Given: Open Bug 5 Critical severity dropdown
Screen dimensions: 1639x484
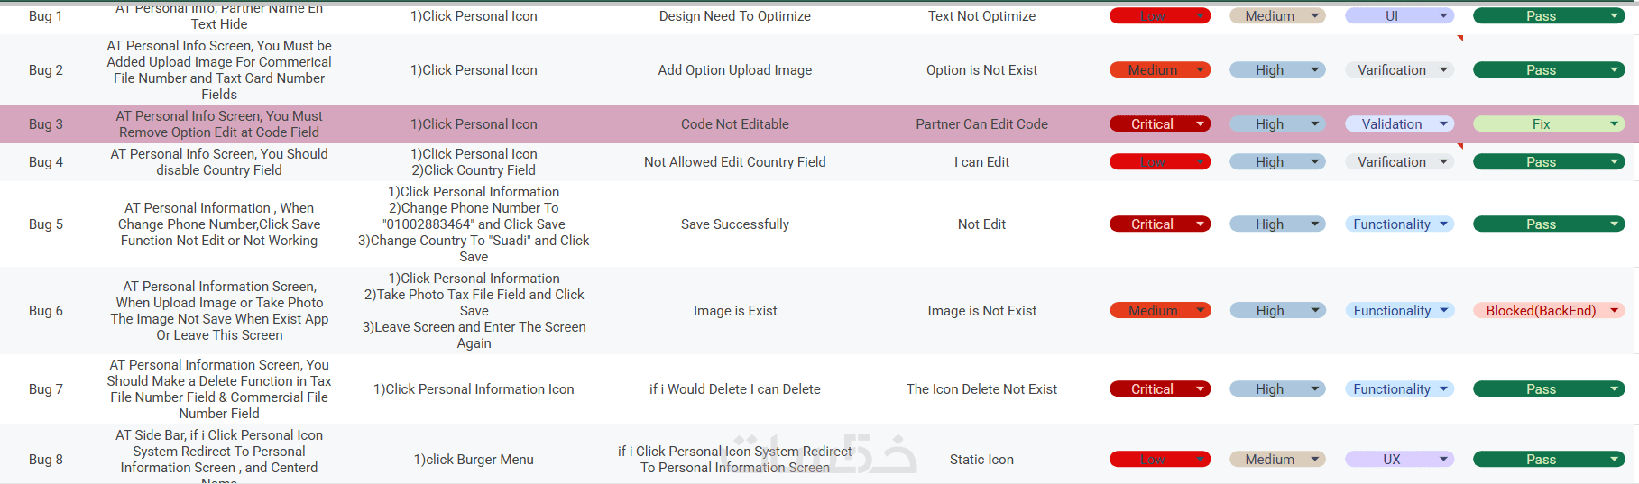Looking at the screenshot, I should pyautogui.click(x=1200, y=224).
